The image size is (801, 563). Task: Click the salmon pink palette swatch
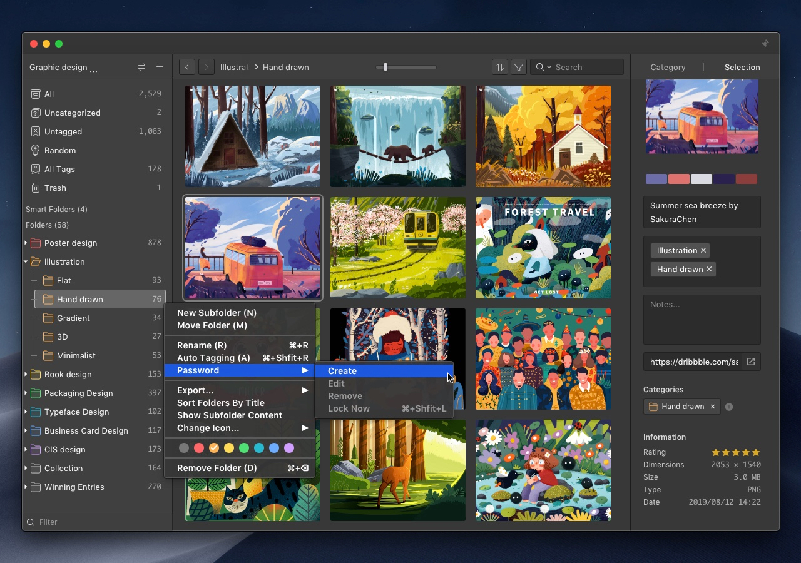(x=679, y=179)
